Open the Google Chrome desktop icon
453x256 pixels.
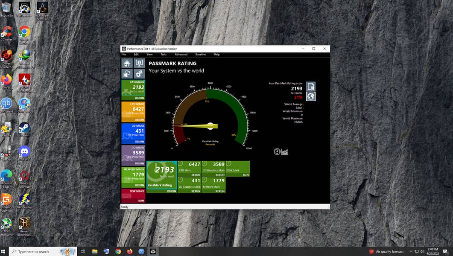click(24, 35)
